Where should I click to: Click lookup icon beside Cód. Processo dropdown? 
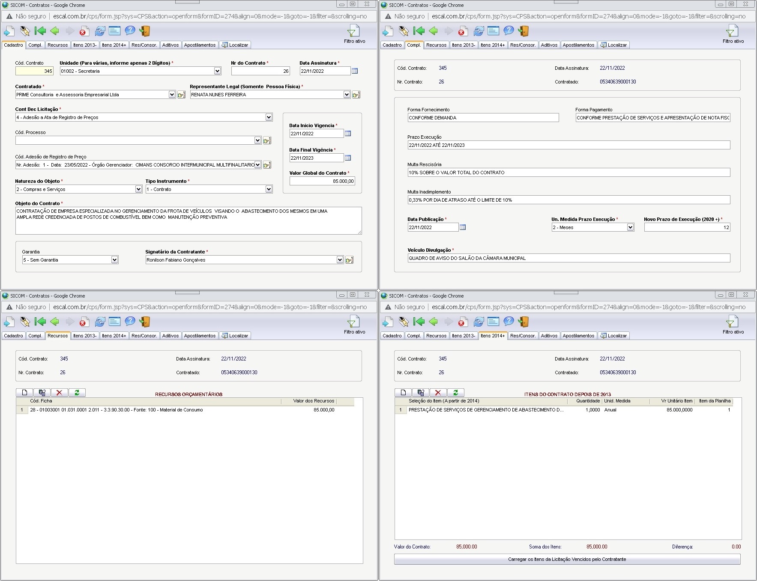tap(267, 140)
